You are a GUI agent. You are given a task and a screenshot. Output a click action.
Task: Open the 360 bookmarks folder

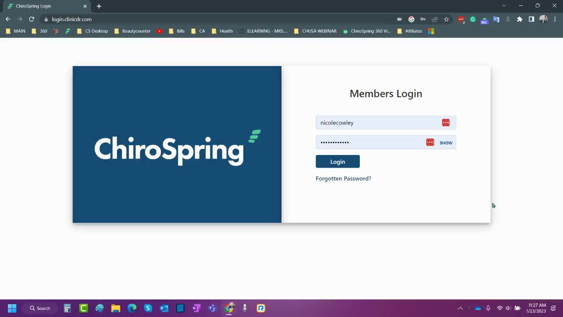(39, 31)
